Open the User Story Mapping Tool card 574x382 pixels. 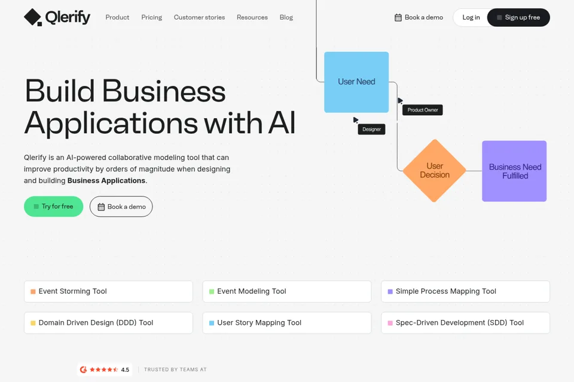pyautogui.click(x=287, y=323)
